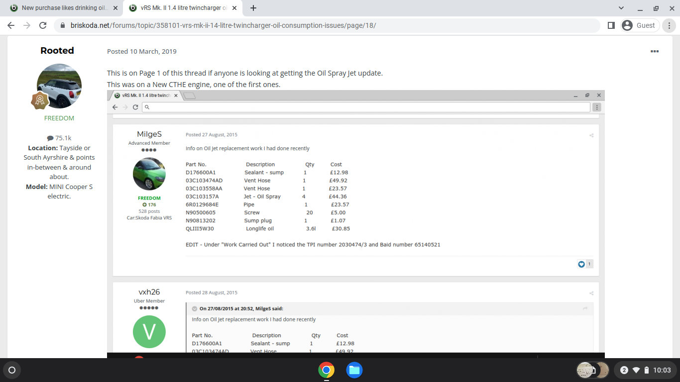Click ChromeOS launcher circle button
Screen dimensions: 680x382
(12, 370)
